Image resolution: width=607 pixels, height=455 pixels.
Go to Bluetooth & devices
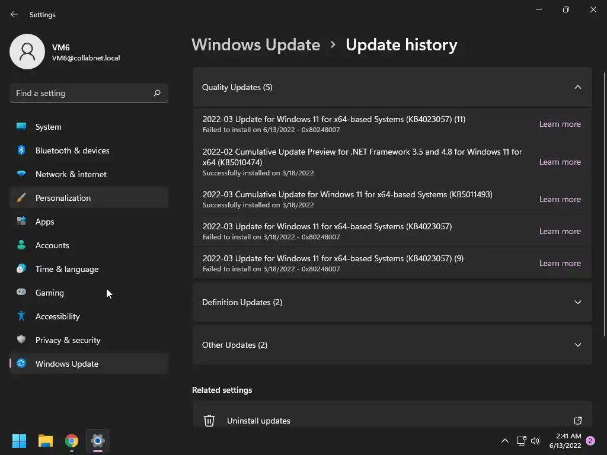[89, 150]
